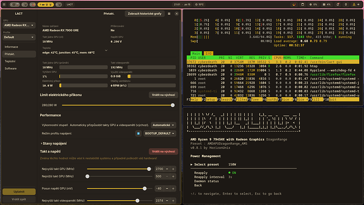364x205 pixels.
Task: Click F9 Kill in htop
Action: click(x=315, y=99)
